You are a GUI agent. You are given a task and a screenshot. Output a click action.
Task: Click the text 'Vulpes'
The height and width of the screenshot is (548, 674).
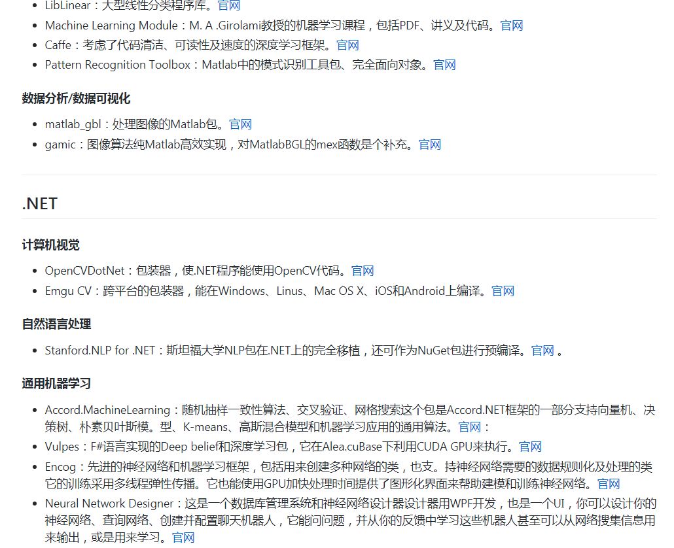coord(62,447)
